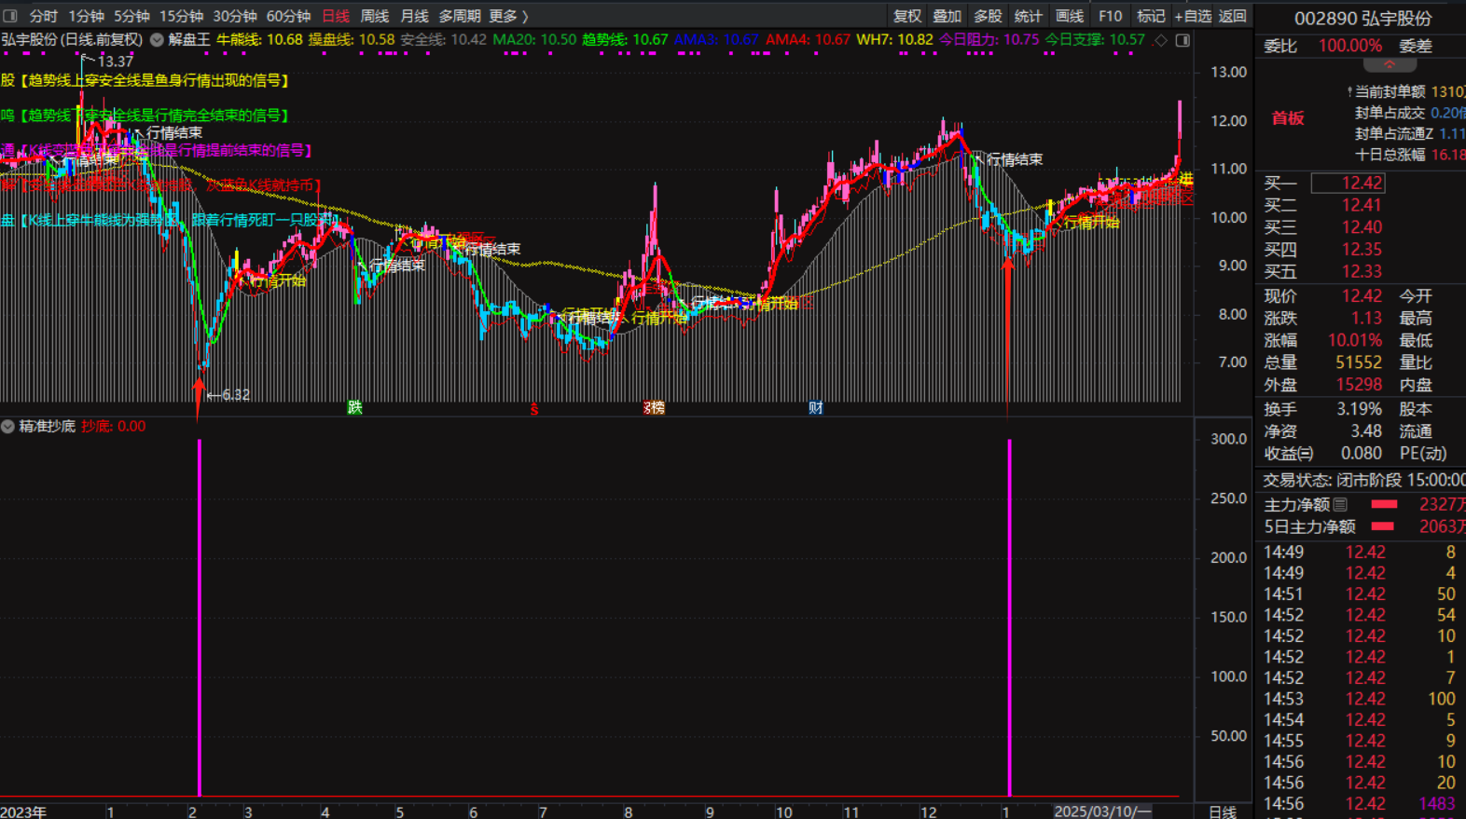The height and width of the screenshot is (819, 1466).
Task: Click the date label 2025/03/10
Action: (1103, 812)
